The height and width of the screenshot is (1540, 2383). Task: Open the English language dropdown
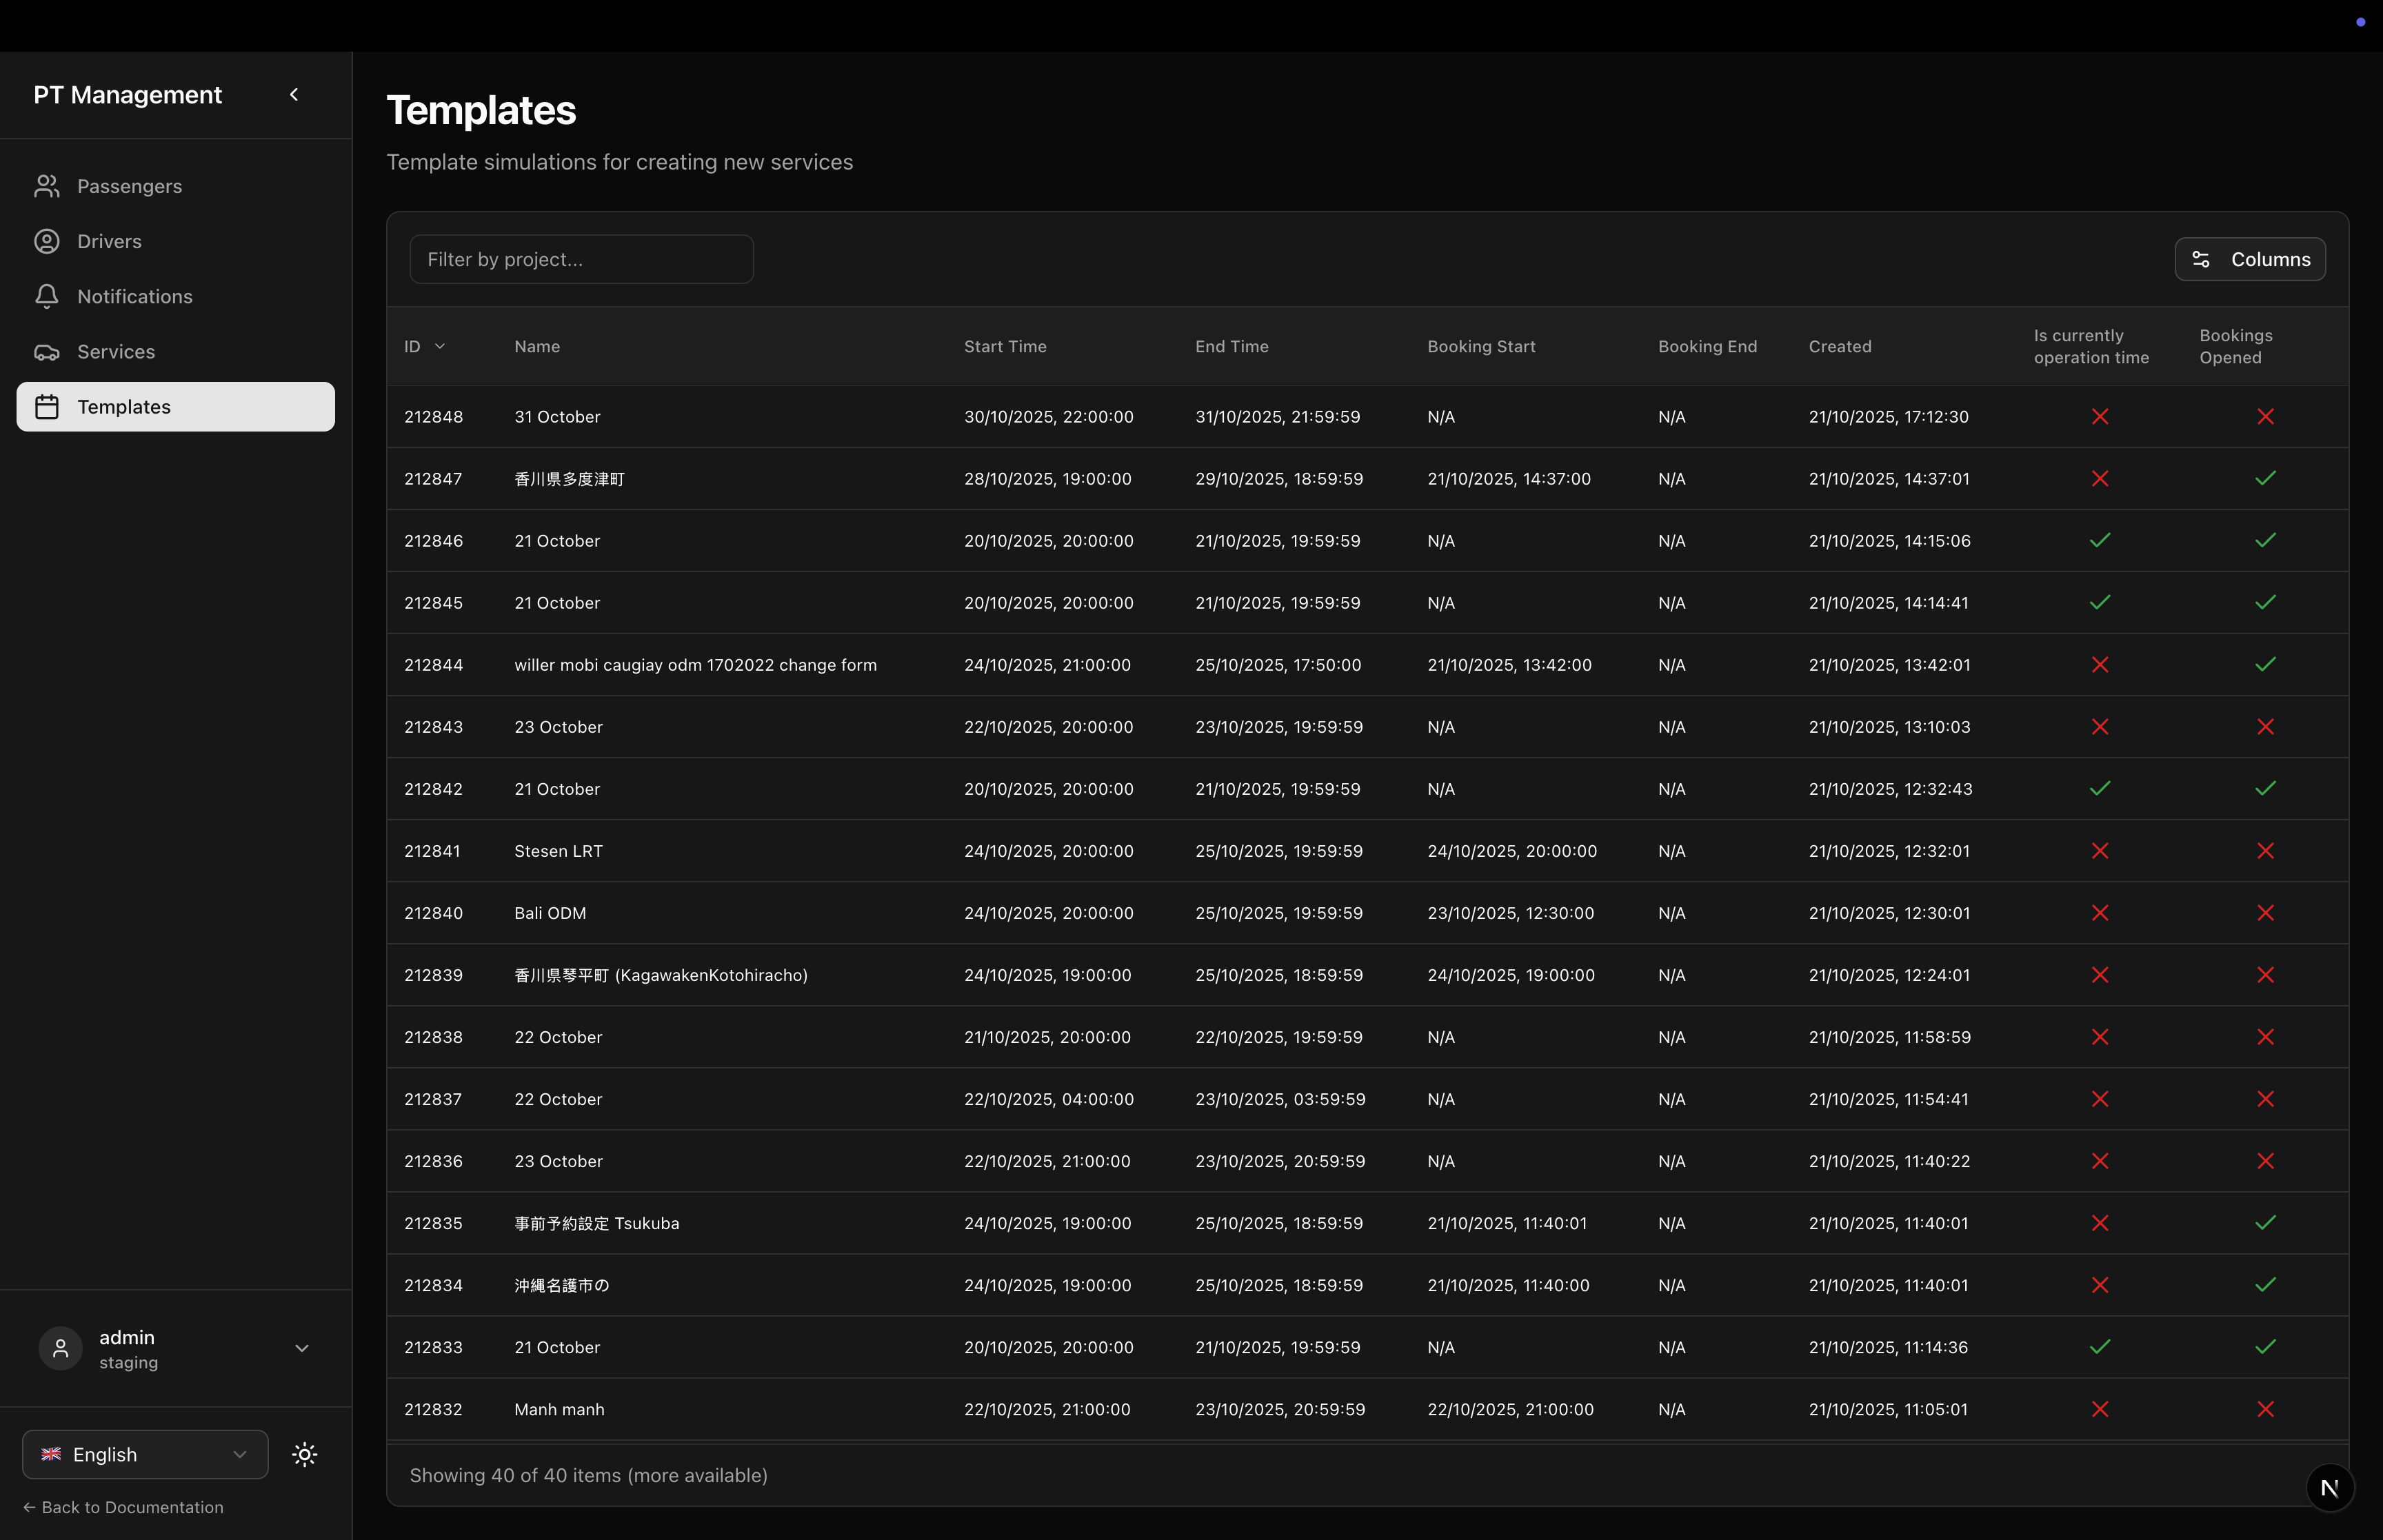[145, 1454]
